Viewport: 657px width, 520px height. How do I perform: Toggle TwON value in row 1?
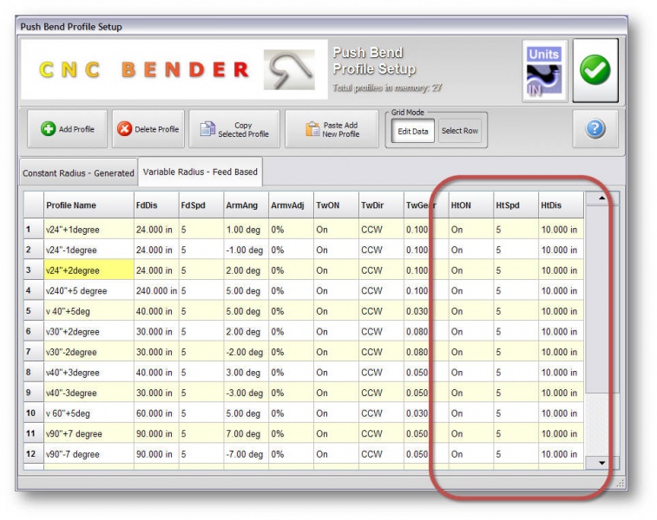tap(334, 230)
